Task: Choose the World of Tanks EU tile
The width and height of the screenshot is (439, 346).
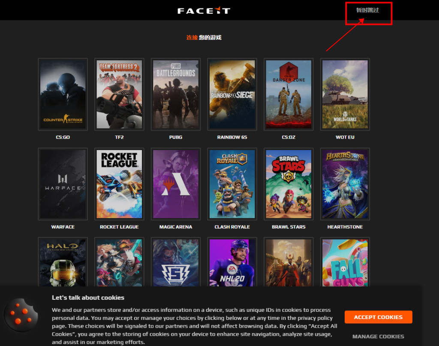Action: 345,94
